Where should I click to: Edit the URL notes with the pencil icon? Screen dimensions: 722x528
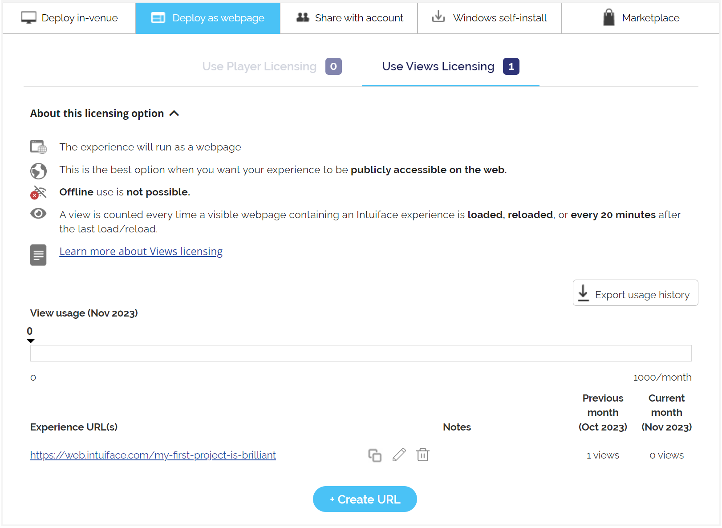point(399,455)
